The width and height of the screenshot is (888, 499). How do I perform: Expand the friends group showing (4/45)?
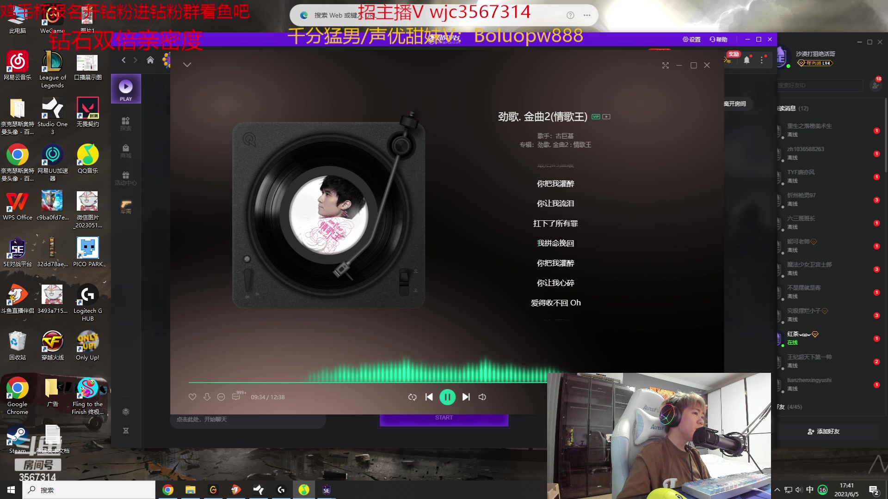pos(789,407)
